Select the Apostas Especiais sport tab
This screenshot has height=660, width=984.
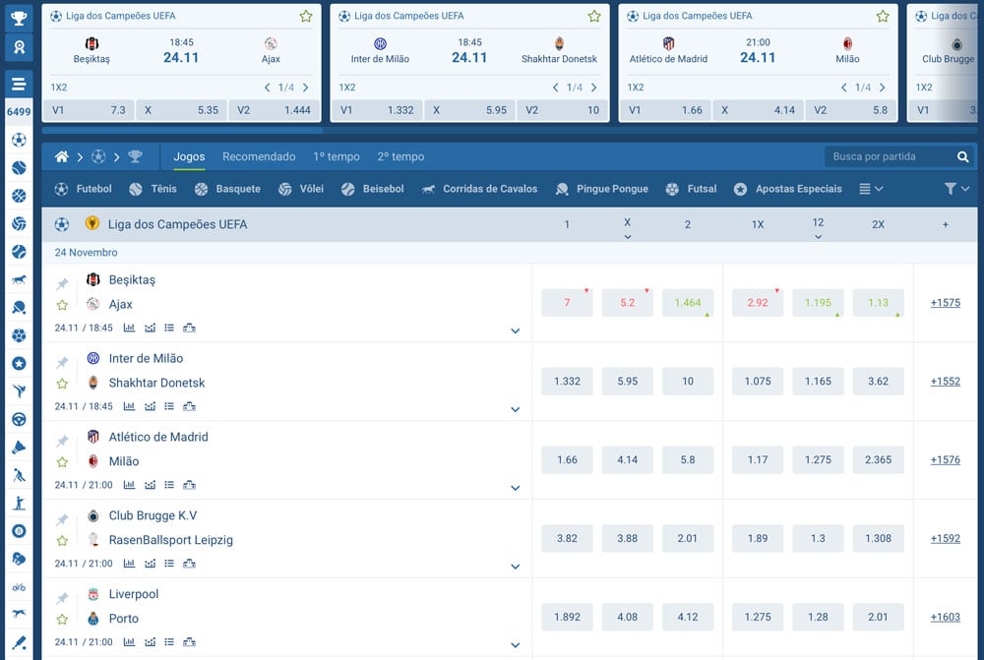coord(787,189)
